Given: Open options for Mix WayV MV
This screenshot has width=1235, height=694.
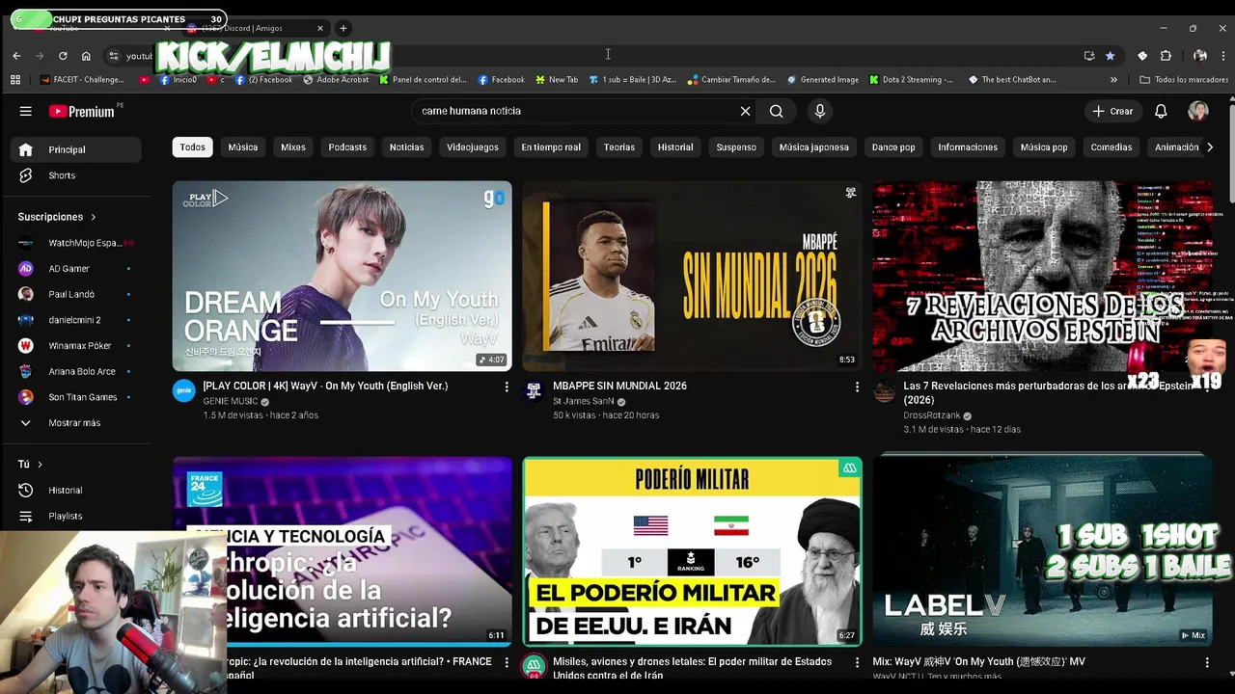Looking at the screenshot, I should pyautogui.click(x=1207, y=662).
